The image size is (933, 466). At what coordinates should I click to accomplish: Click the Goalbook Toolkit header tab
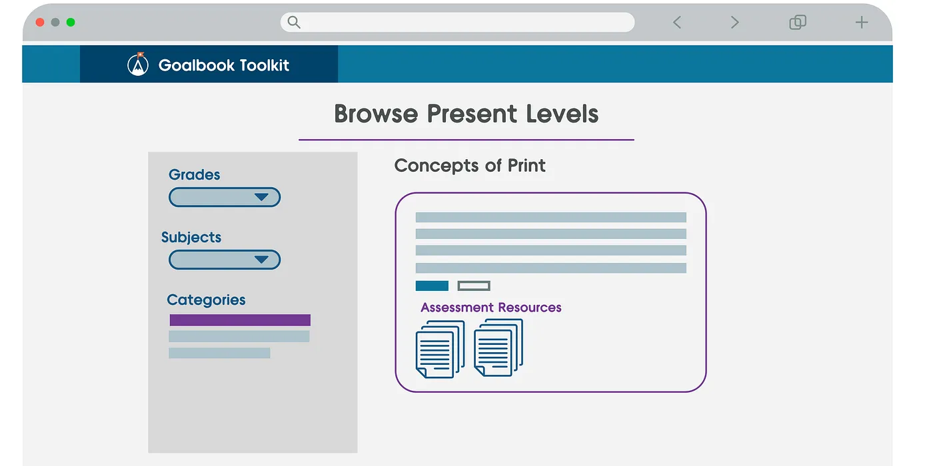click(209, 64)
